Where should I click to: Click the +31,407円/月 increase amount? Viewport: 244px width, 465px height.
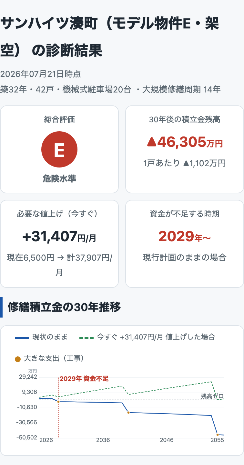(59, 237)
